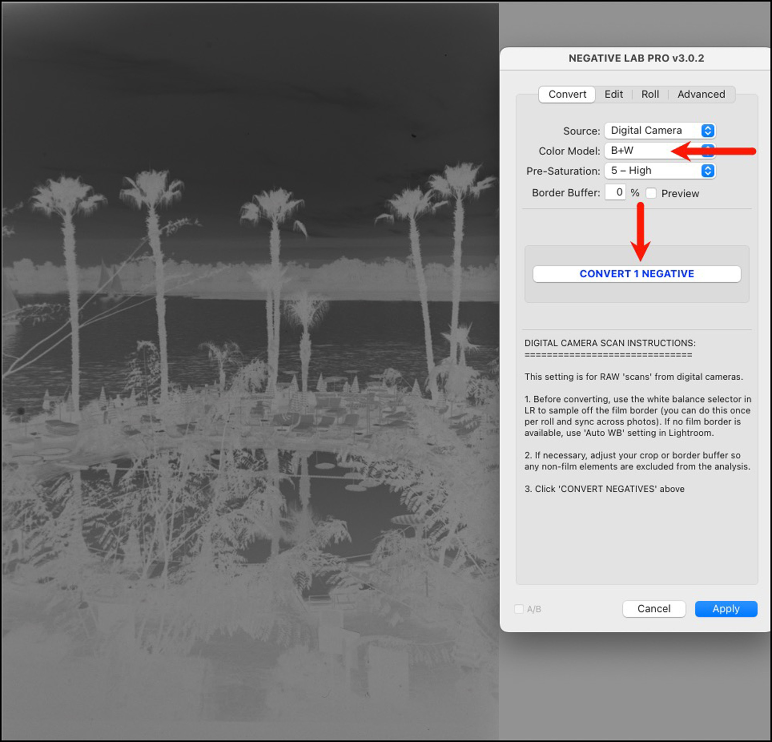Screen dimensions: 772x742
Task: Open the Edit tab
Action: pos(614,94)
